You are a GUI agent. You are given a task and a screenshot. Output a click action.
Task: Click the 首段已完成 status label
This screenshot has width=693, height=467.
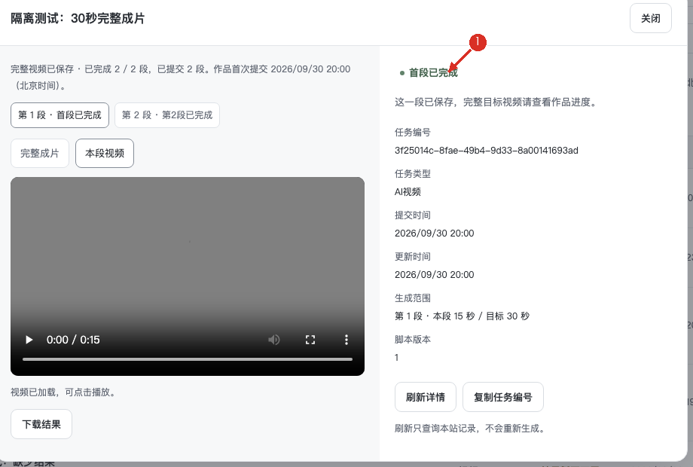433,73
